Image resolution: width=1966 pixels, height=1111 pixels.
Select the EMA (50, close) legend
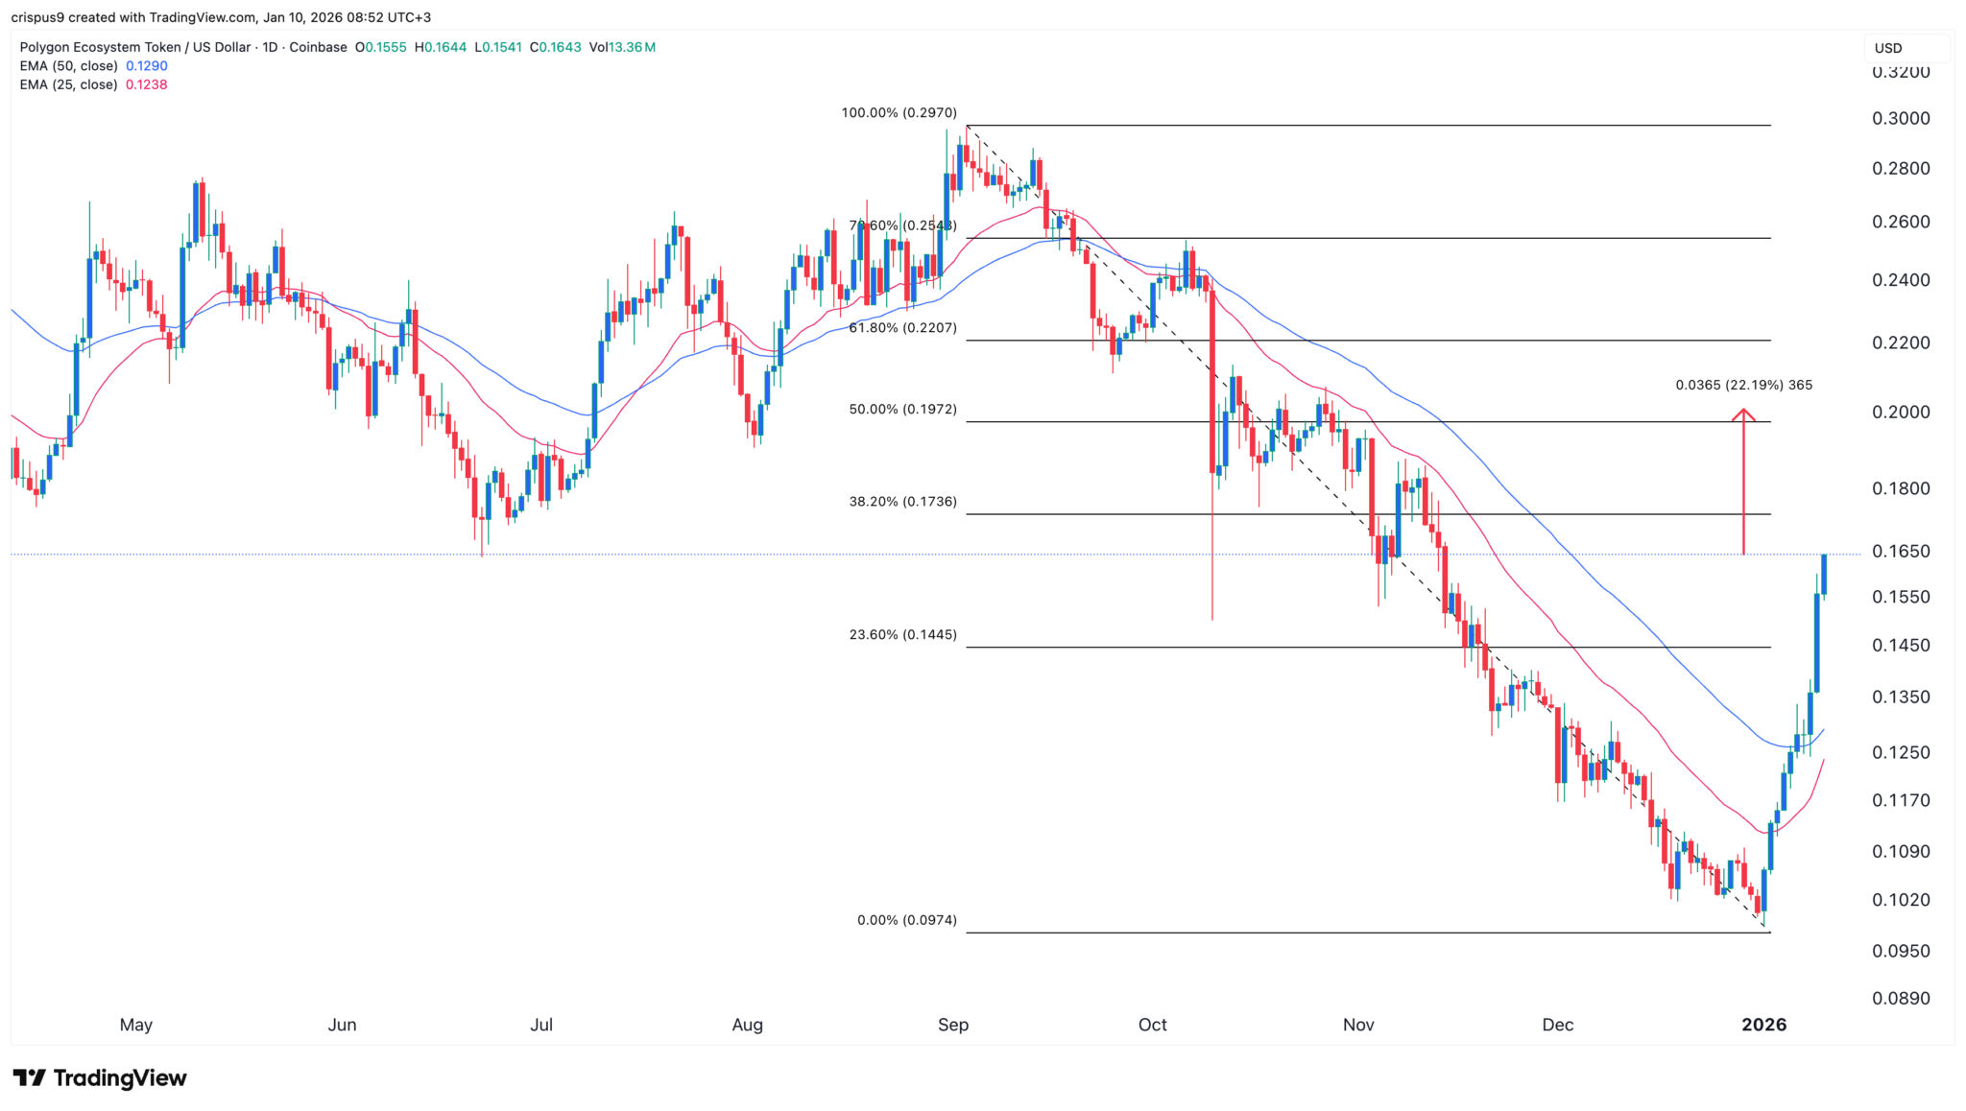tap(69, 66)
